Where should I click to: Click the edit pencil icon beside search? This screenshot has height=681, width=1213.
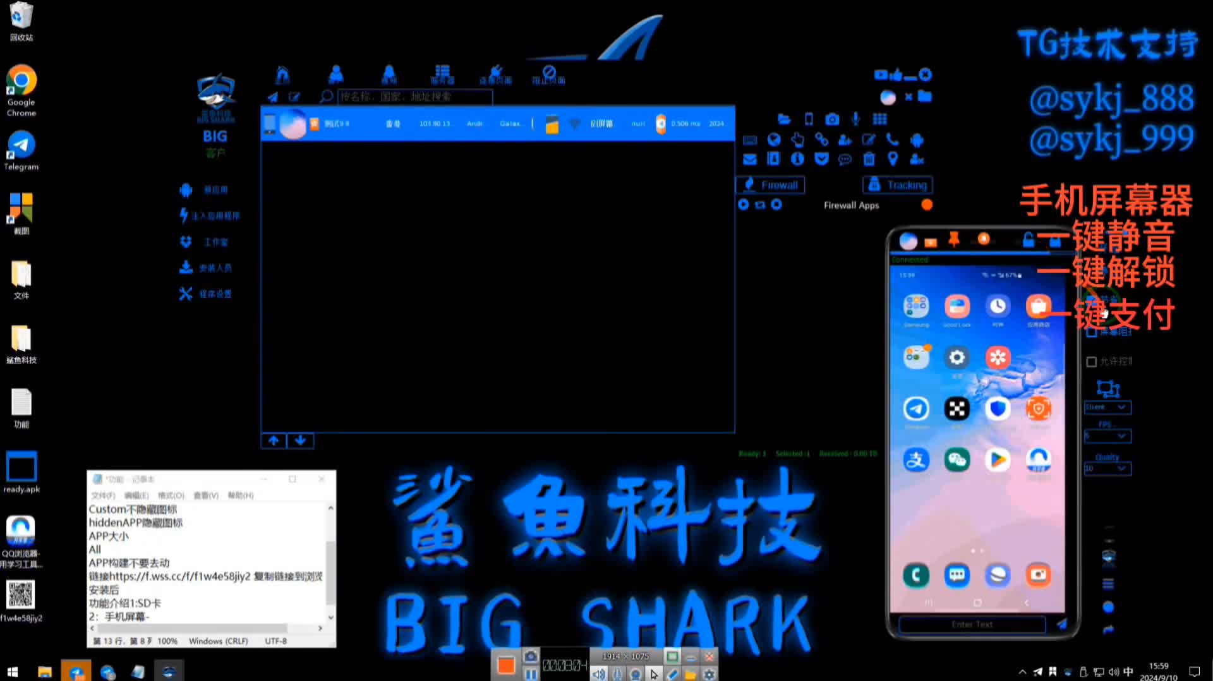(x=294, y=97)
